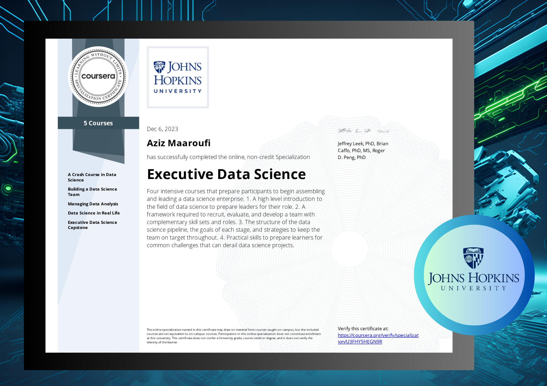Click 'Verify this certificate at:' text
Screen dimensions: 547x386
click(x=363, y=329)
